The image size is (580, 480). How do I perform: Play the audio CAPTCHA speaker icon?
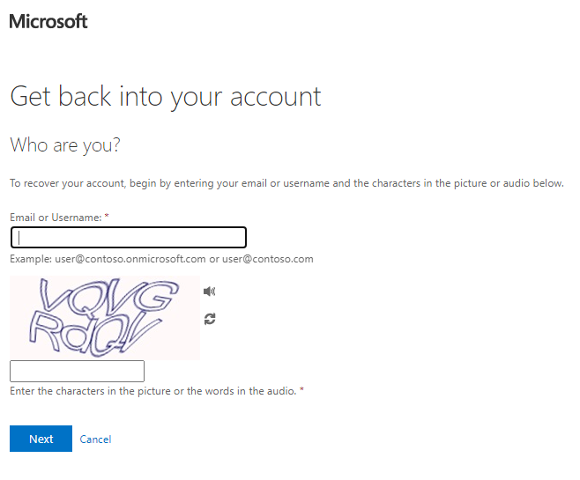click(209, 292)
